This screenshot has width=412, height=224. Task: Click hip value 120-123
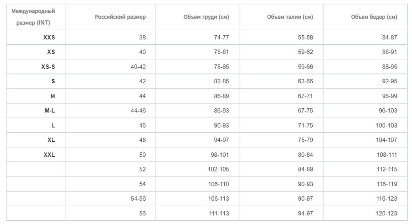[x=386, y=213]
